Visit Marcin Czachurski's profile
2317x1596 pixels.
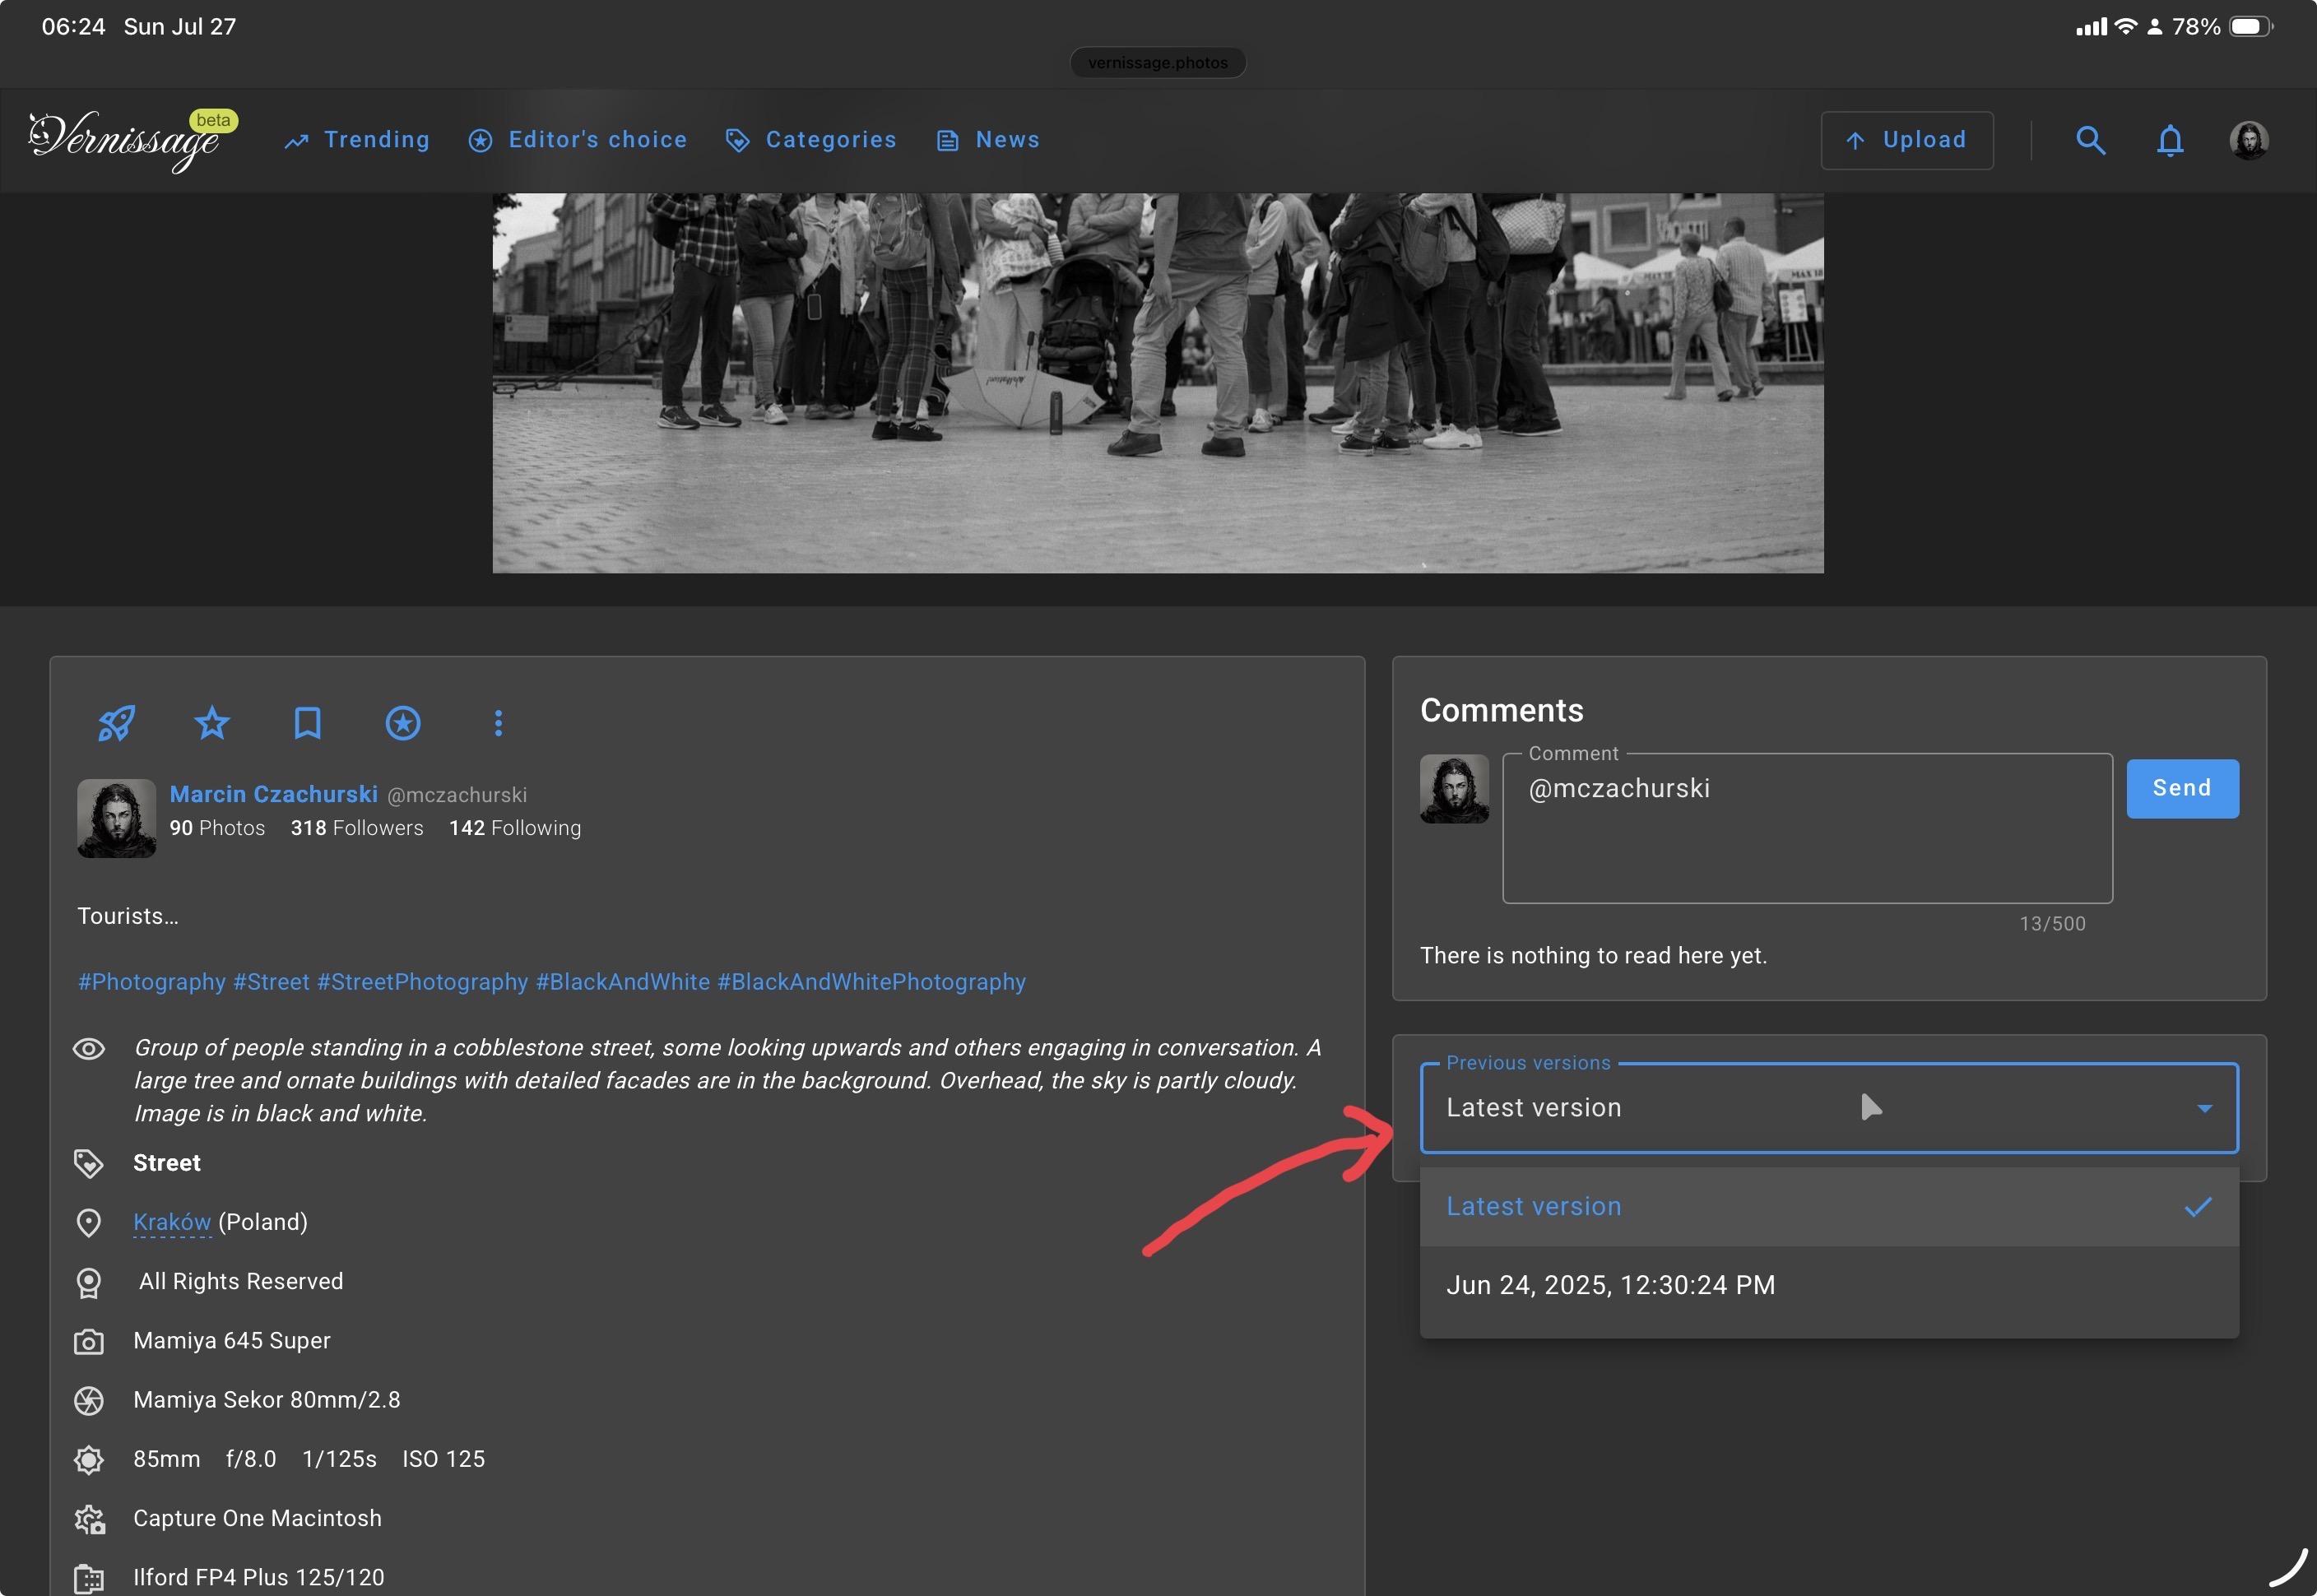point(273,794)
